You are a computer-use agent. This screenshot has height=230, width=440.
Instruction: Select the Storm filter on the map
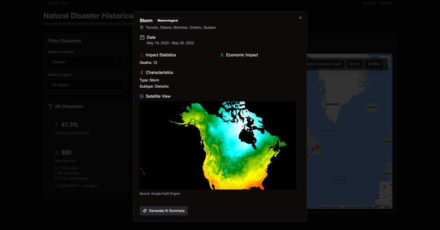point(354,64)
